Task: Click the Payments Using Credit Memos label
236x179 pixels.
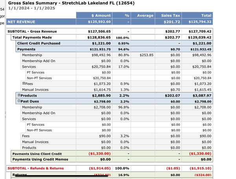Action: [40, 159]
